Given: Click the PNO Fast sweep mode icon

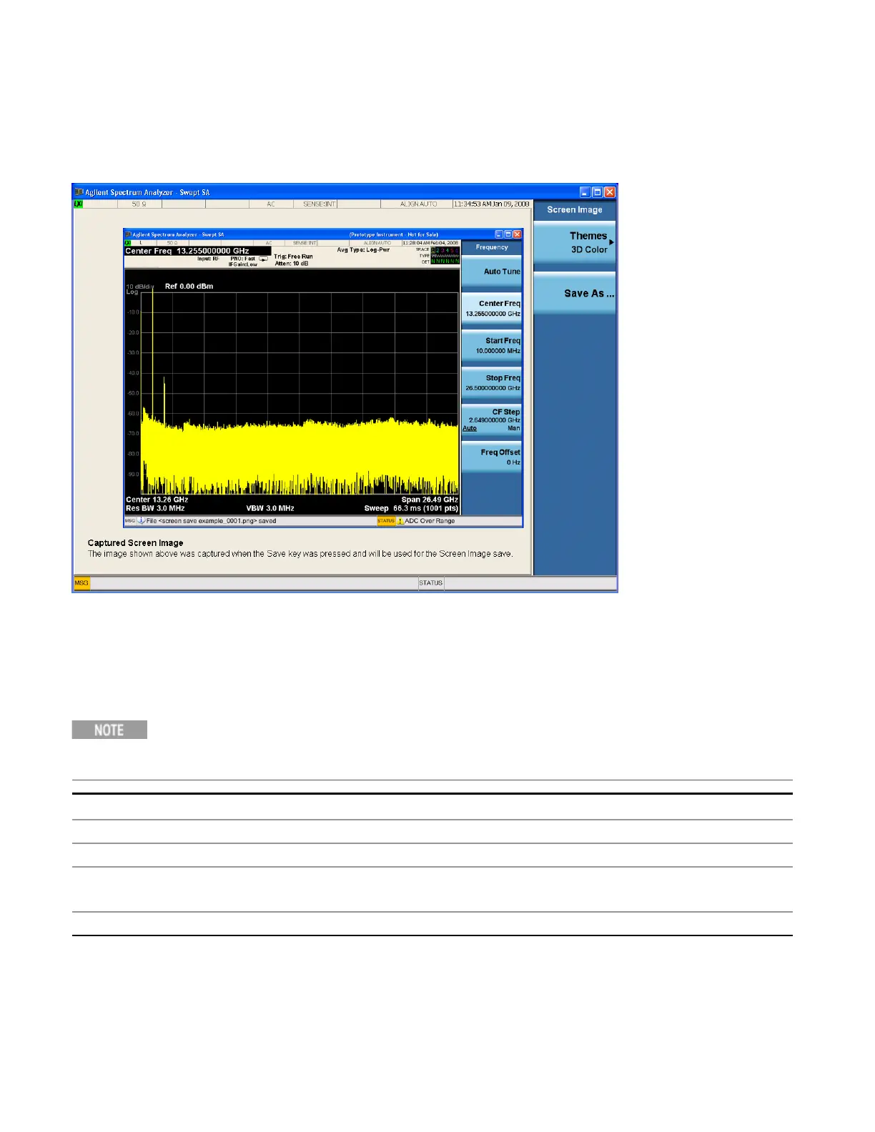Looking at the screenshot, I should point(263,259).
